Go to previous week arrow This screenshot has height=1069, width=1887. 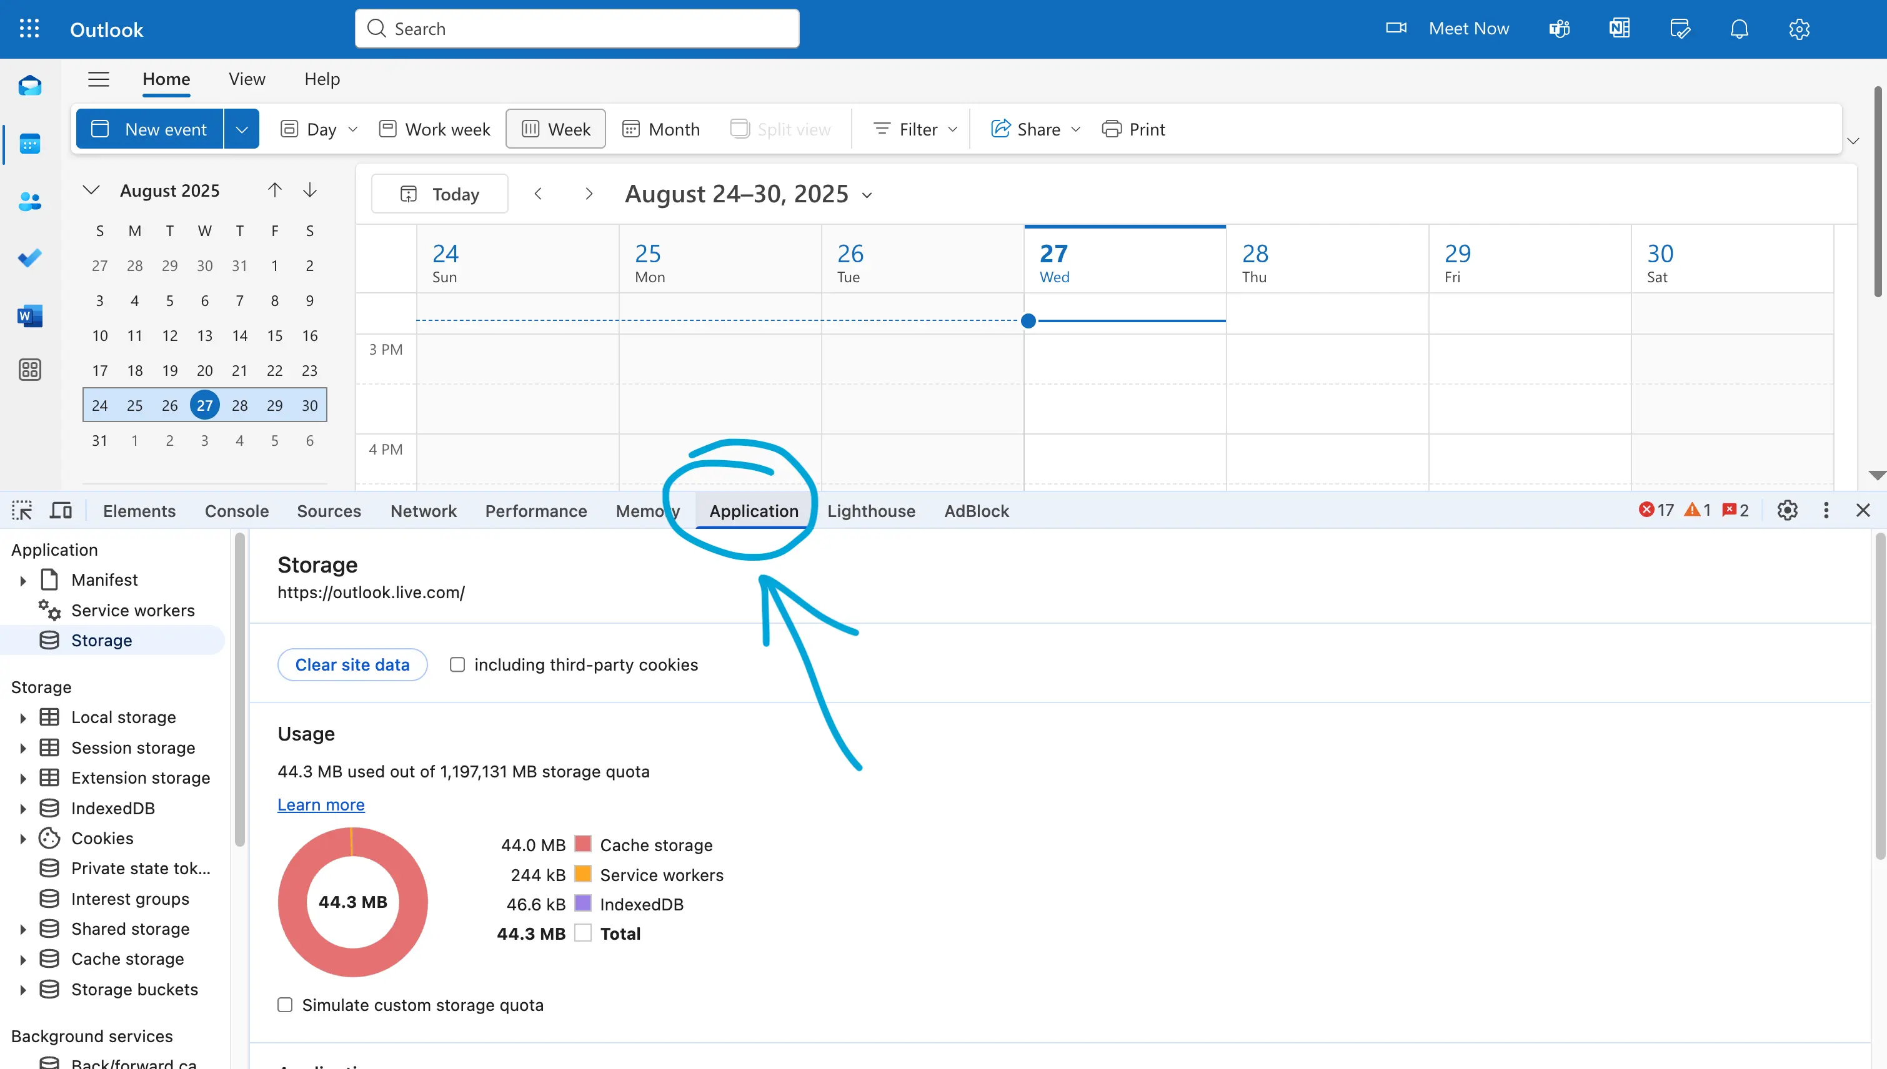(539, 194)
